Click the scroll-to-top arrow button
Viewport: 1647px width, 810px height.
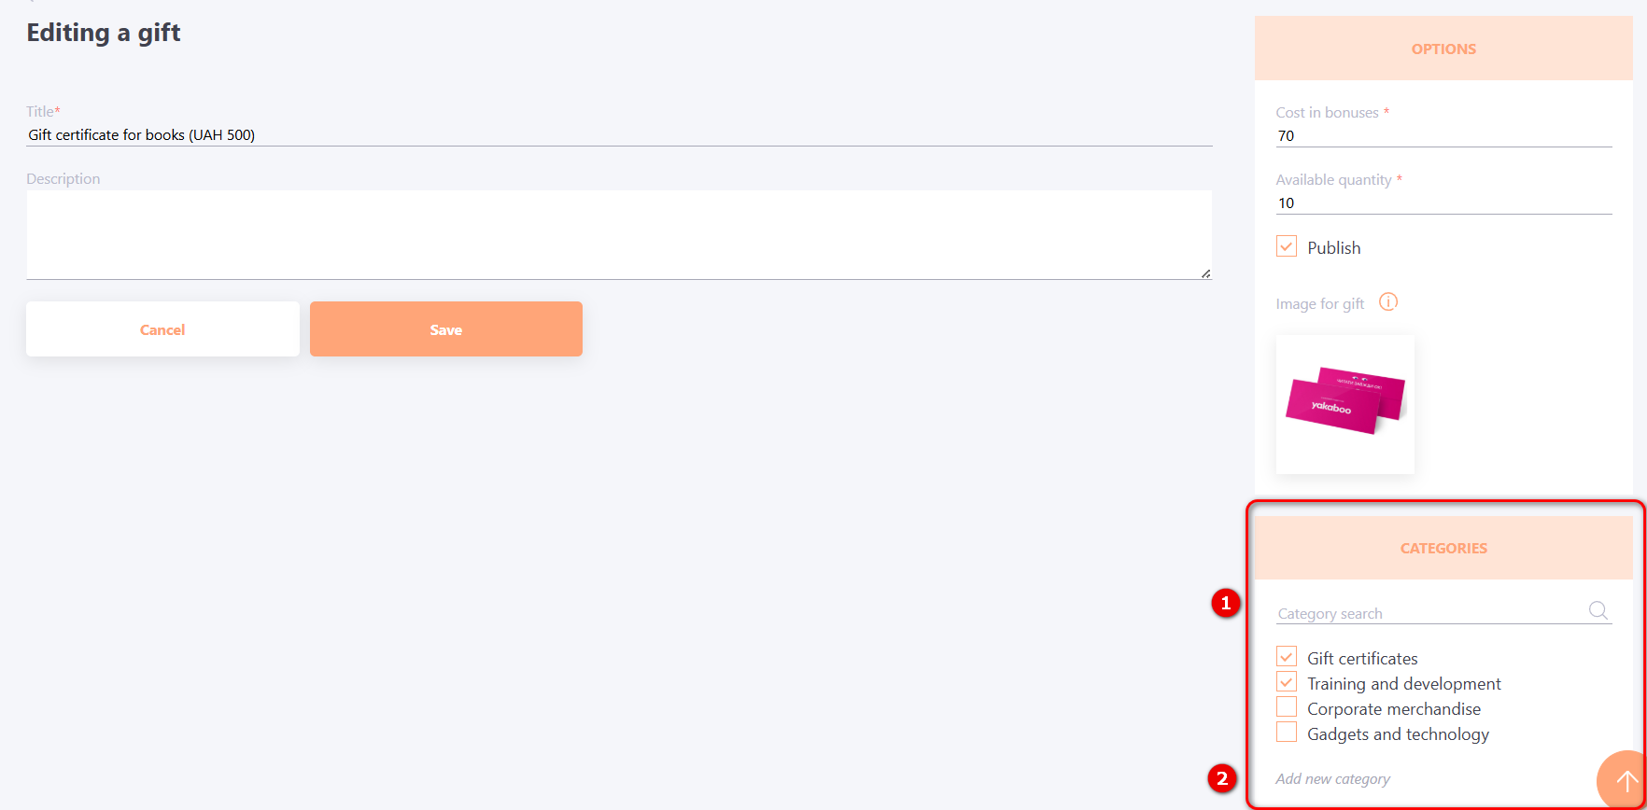[1626, 781]
